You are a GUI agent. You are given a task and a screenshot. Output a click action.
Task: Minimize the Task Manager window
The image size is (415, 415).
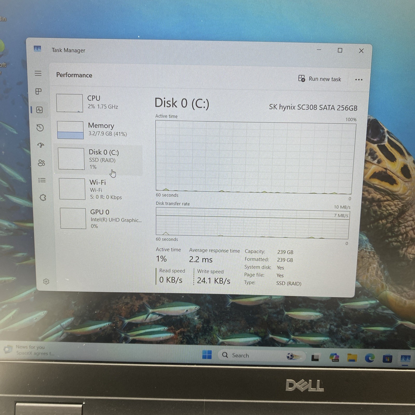click(x=319, y=50)
